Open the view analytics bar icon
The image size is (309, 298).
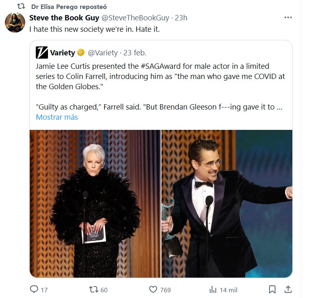(x=213, y=289)
